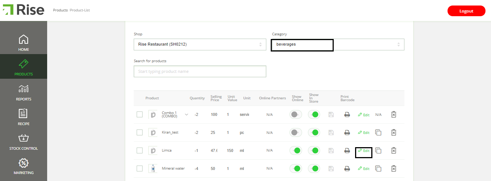
Task: Open the Reports section in sidebar
Action: (24, 92)
